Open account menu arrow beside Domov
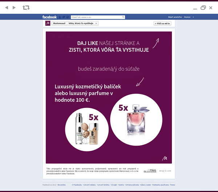This screenshot has width=218, height=192. tap(193, 17)
